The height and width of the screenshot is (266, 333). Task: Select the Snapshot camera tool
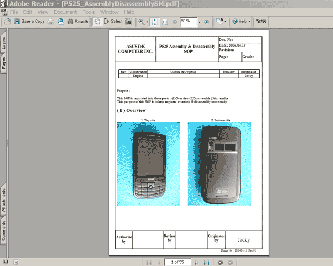click(129, 22)
